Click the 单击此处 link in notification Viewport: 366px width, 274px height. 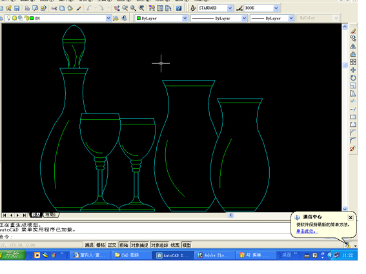tap(307, 231)
